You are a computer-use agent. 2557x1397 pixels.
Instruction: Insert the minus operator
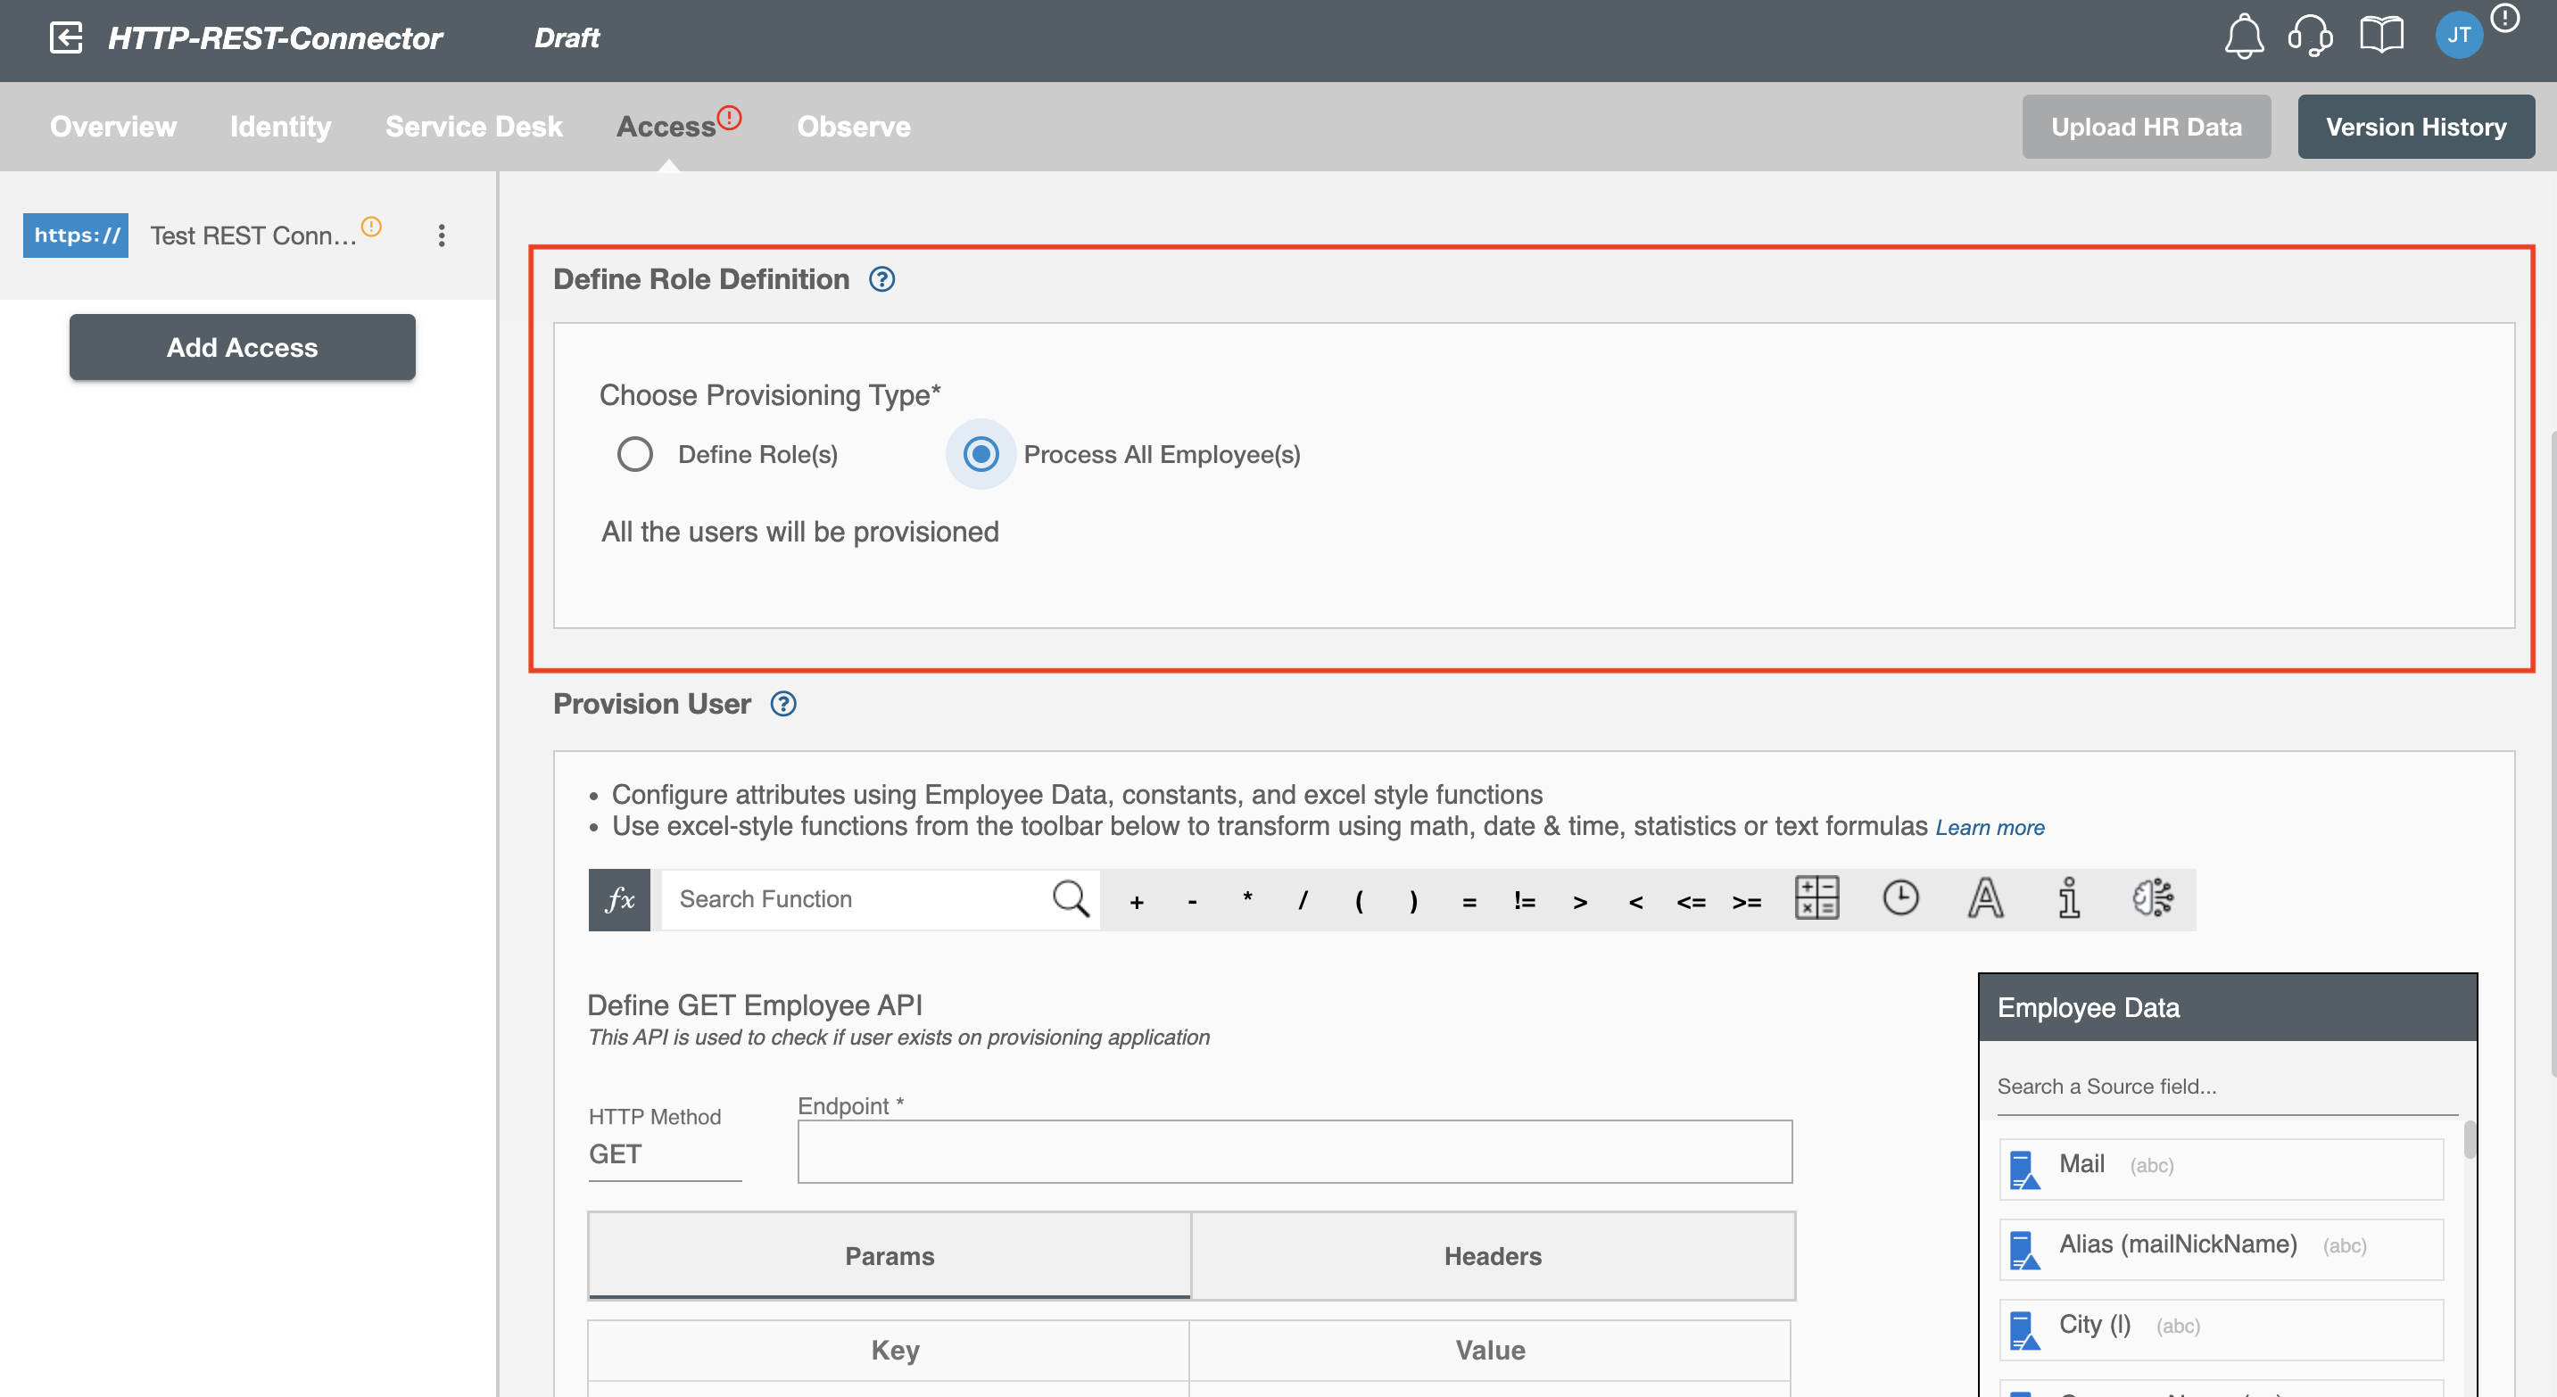[x=1192, y=902]
